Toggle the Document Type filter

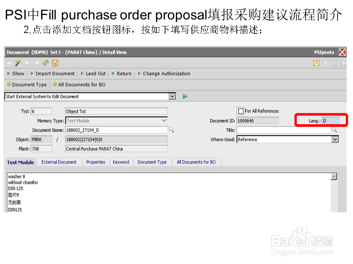point(27,84)
